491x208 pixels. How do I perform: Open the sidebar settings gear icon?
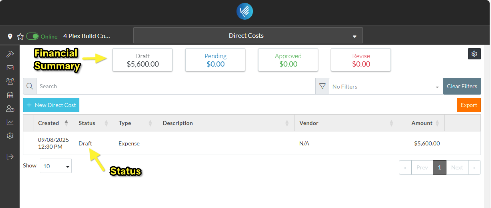coord(10,136)
